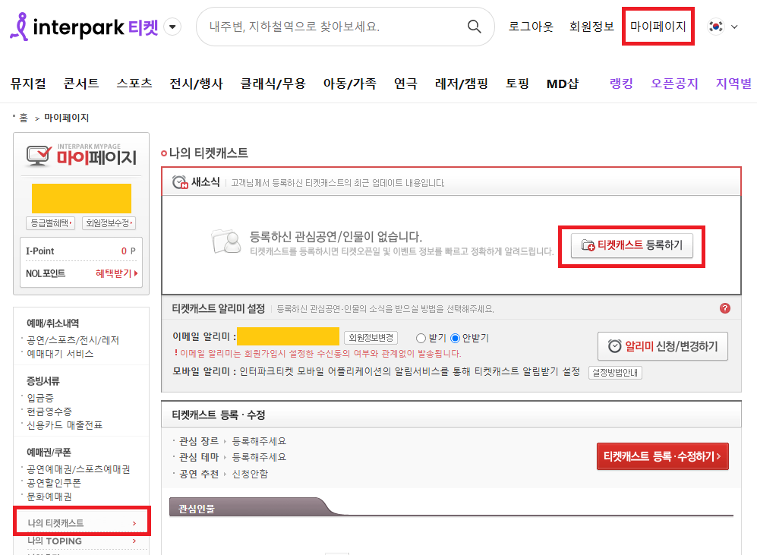
Task: Select the 받기 radio button
Action: click(421, 339)
